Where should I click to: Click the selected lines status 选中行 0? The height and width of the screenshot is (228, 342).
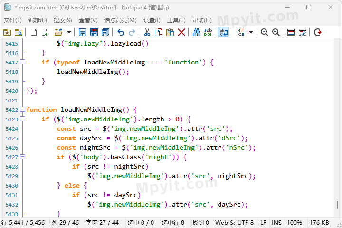click(173, 223)
